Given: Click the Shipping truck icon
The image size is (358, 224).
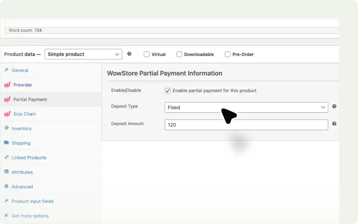Looking at the screenshot, I should [x=7, y=143].
